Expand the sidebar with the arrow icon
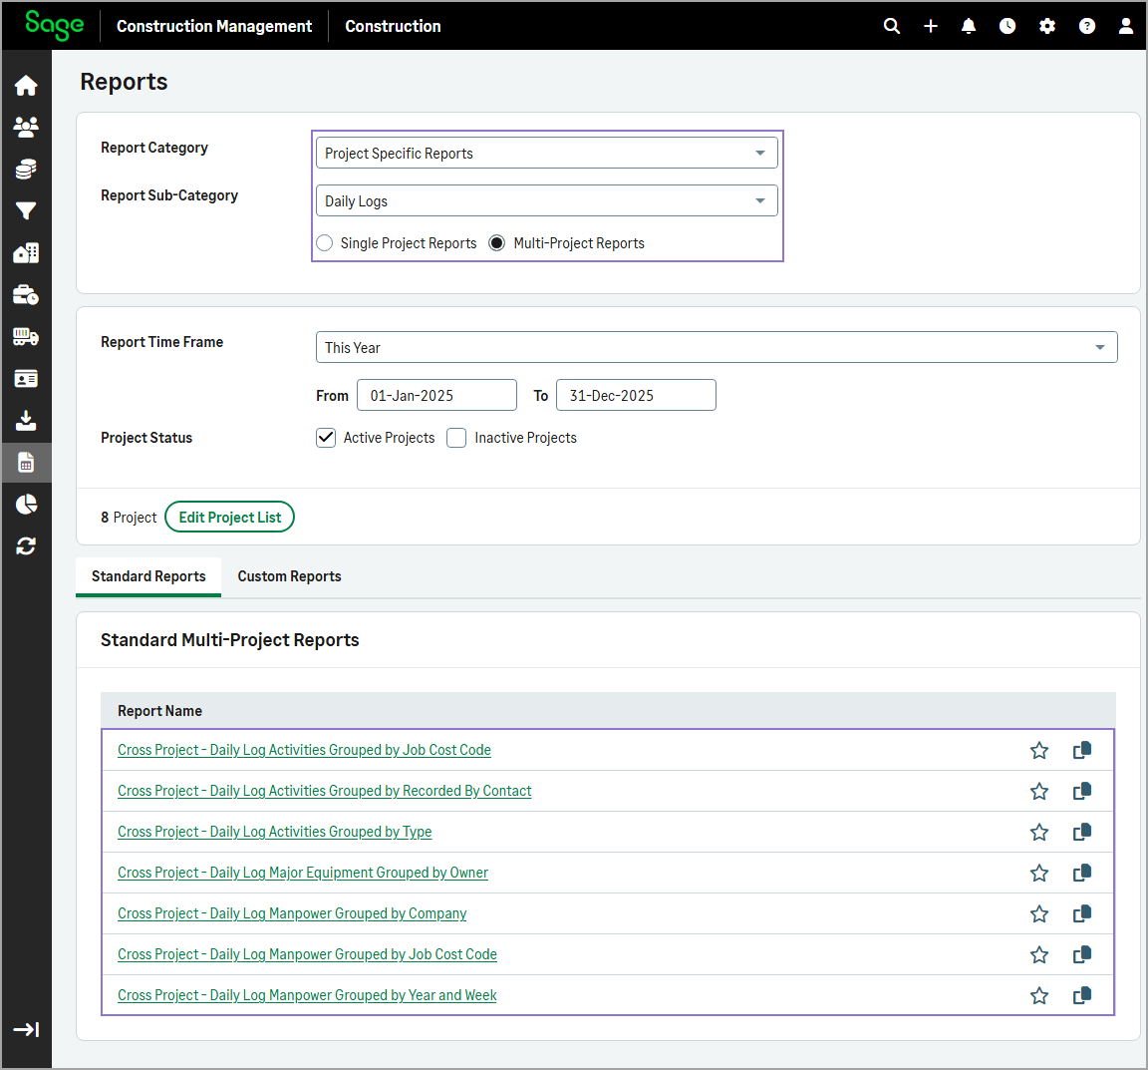The width and height of the screenshot is (1148, 1070). (x=26, y=1029)
